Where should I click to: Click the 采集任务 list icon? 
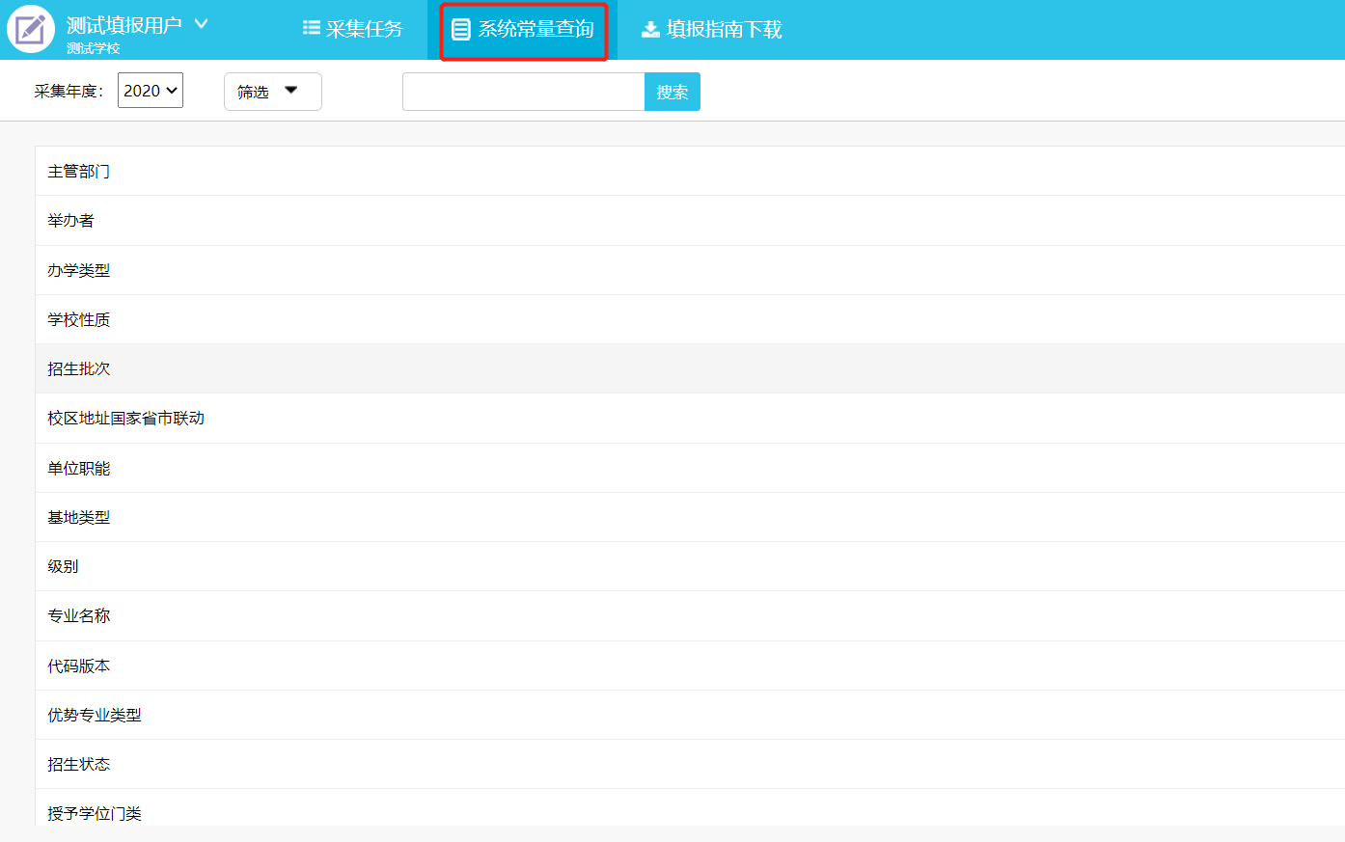(x=311, y=29)
